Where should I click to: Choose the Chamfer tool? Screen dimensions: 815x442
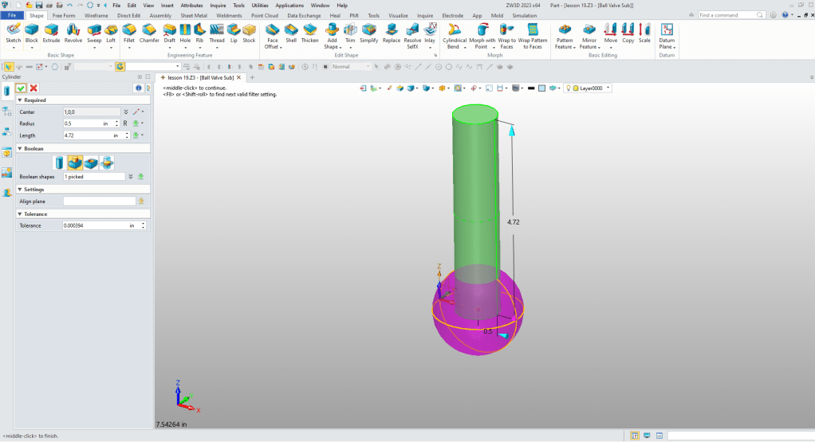[x=149, y=32]
